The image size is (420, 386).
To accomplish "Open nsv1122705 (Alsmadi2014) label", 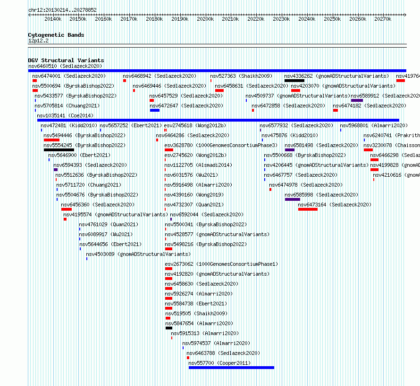I will point(198,165).
